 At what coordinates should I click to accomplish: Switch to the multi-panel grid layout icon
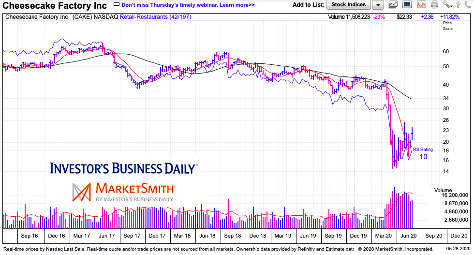tap(407, 4)
